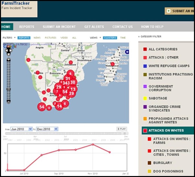195x177 pixels.
Task: Click the red marker over Madagascar
Action: coord(113,64)
